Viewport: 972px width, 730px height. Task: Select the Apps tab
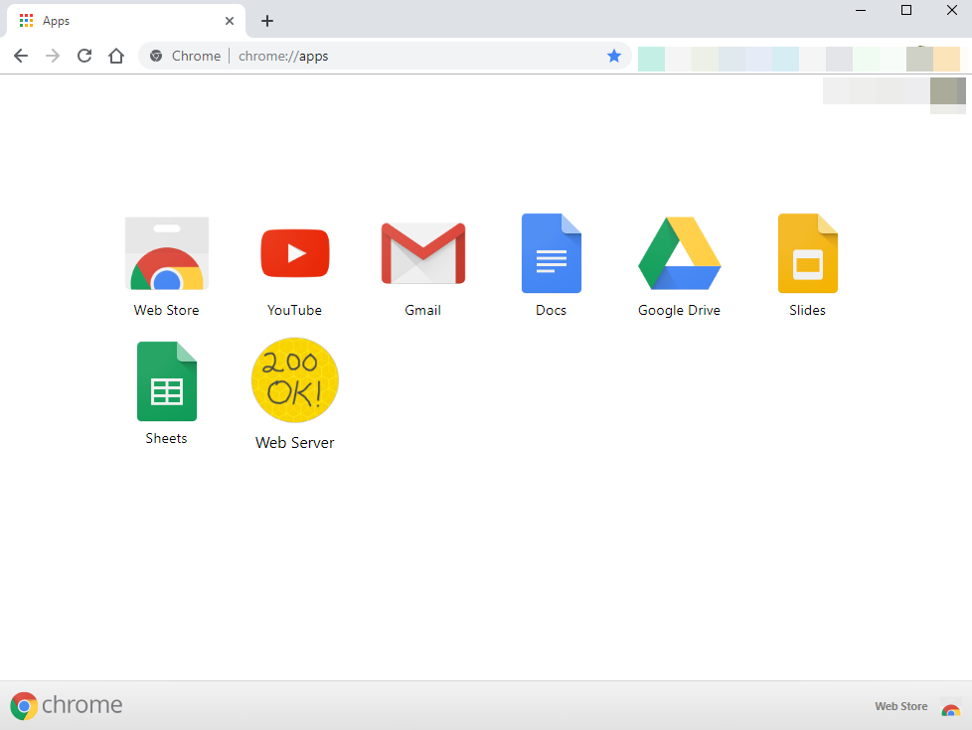click(x=126, y=21)
